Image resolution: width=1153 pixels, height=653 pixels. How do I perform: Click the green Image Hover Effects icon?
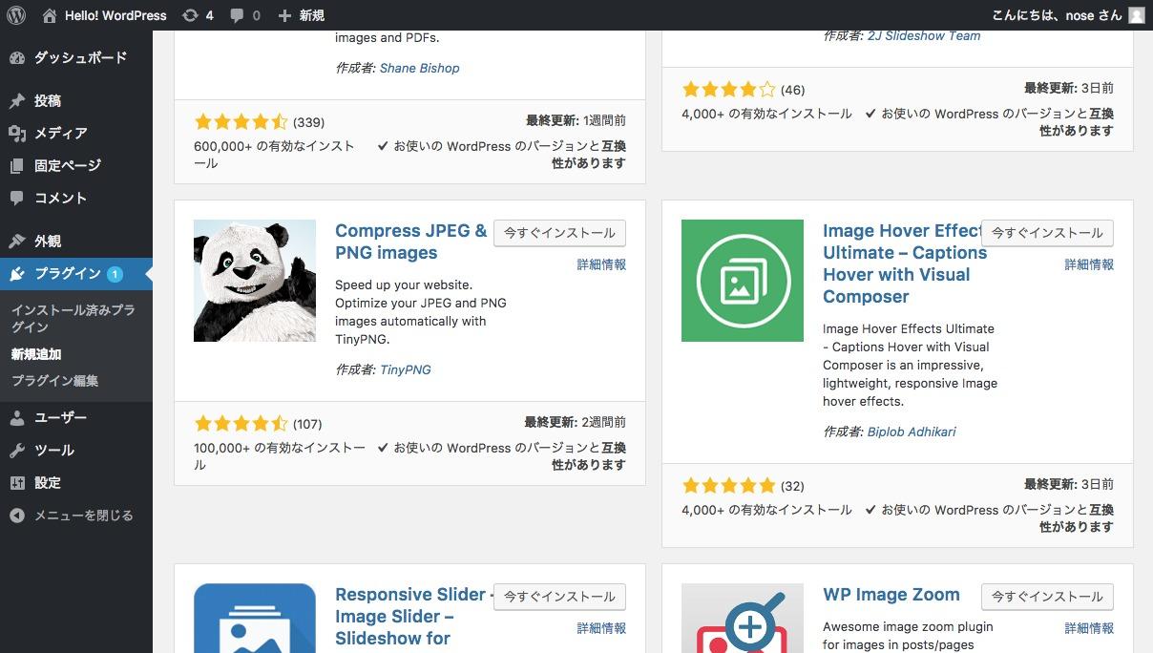[x=743, y=281]
